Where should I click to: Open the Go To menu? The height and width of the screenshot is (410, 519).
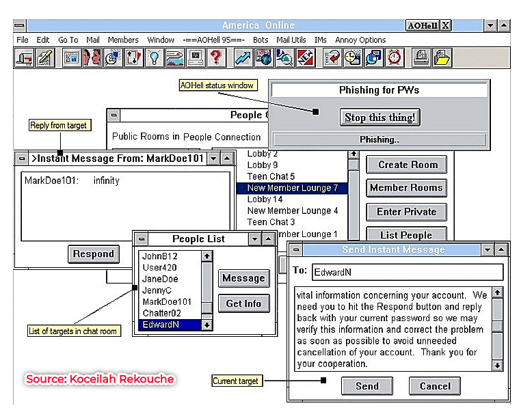[68, 40]
